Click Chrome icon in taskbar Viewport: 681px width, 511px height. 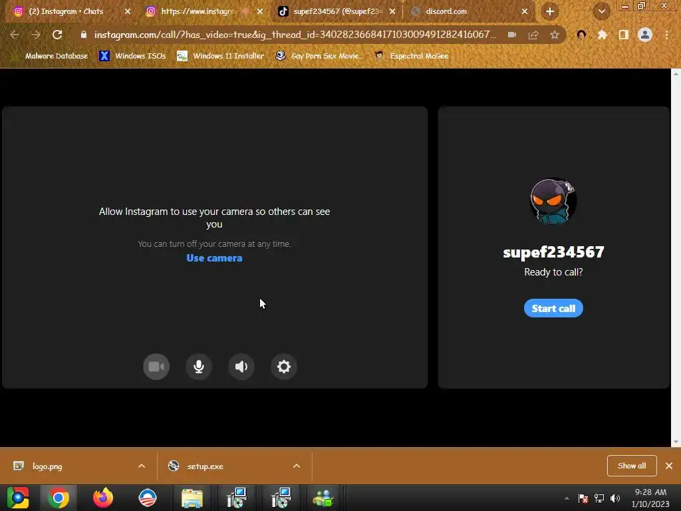tap(59, 498)
